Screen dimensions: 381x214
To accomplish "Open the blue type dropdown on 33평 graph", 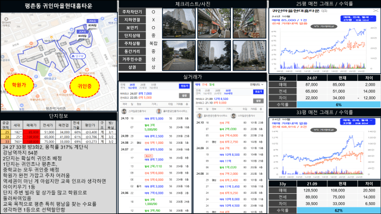I will coord(358,121).
